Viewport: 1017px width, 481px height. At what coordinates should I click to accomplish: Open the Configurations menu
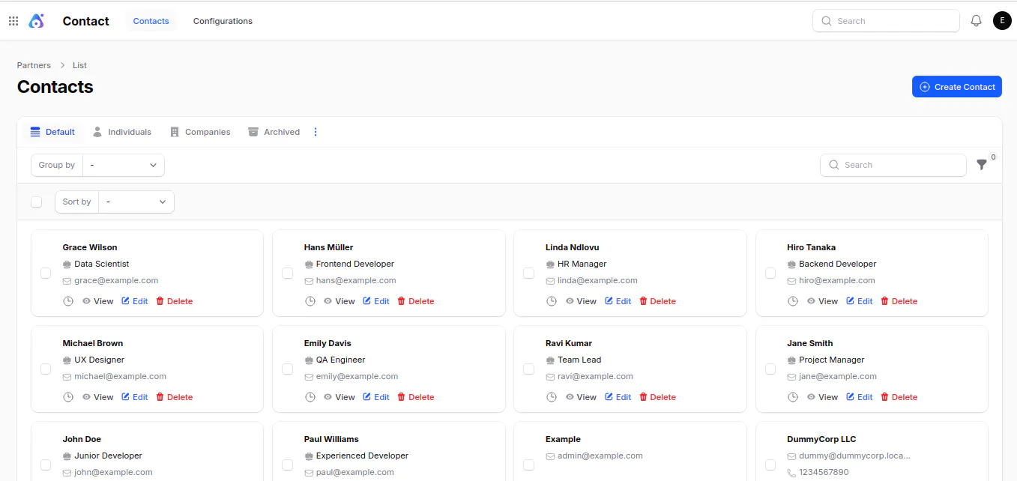tap(223, 21)
